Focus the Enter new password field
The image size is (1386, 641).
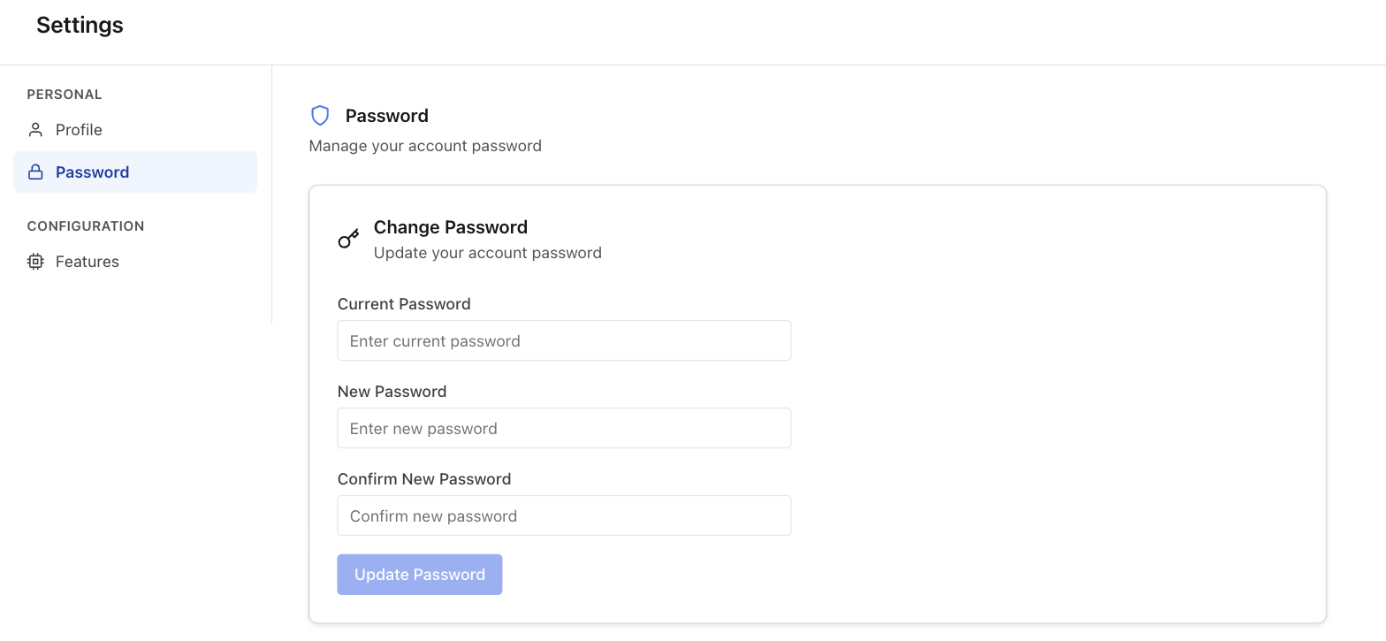(x=564, y=428)
